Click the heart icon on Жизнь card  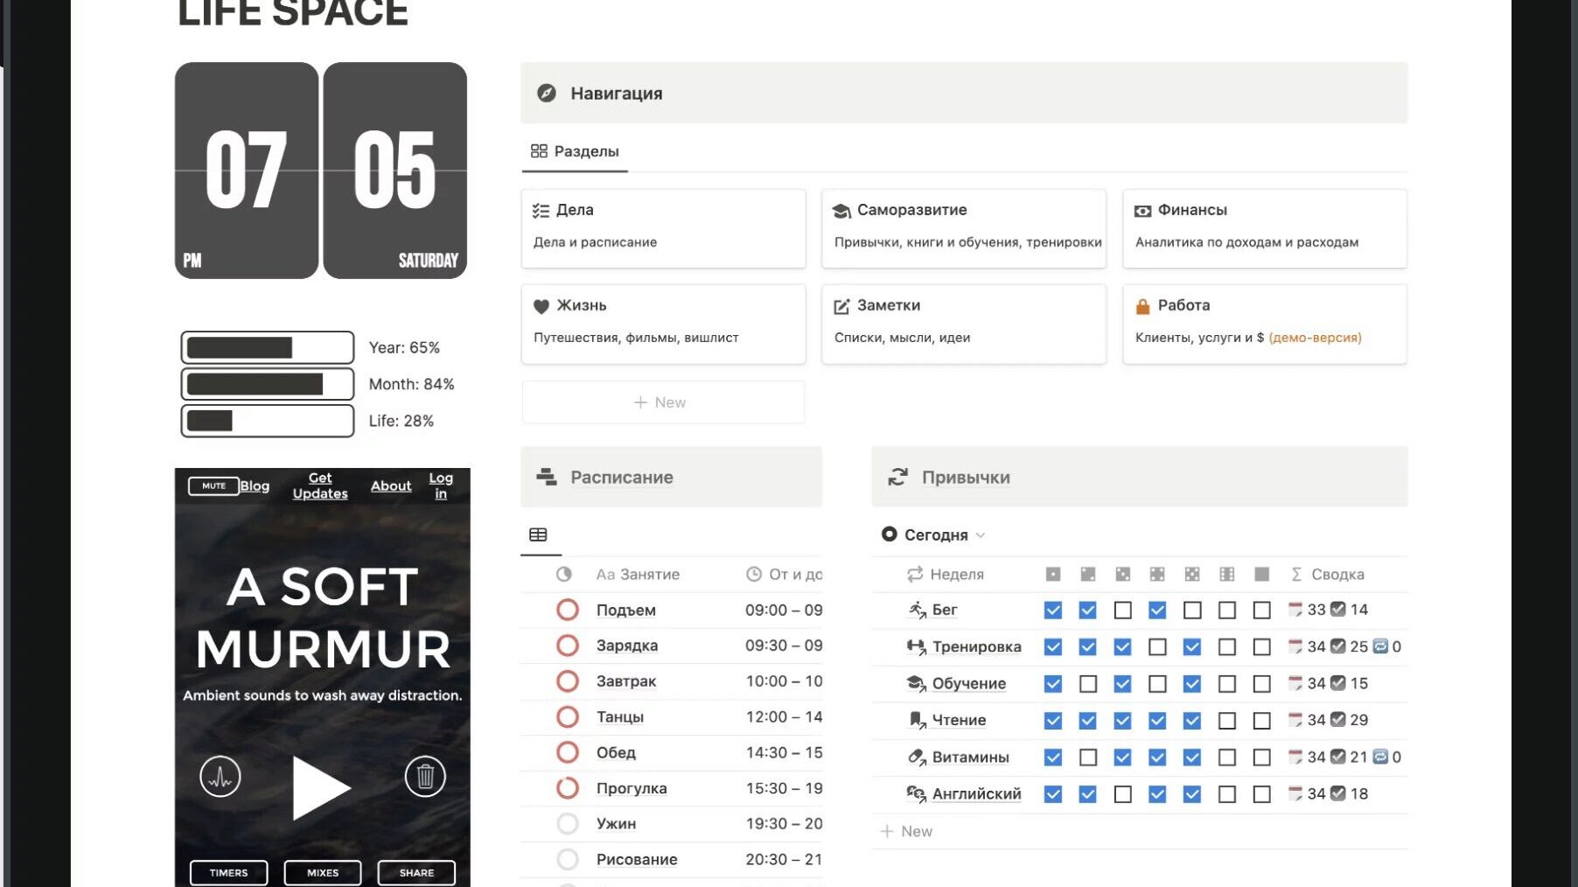pos(541,306)
